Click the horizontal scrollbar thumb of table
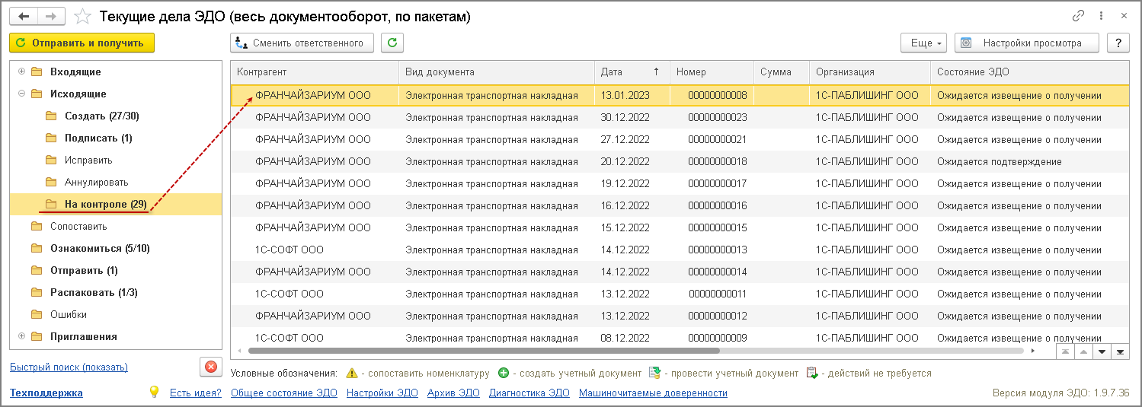 coord(484,351)
